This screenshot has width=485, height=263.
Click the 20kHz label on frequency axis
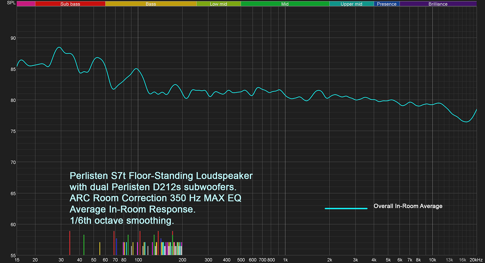[x=476, y=260]
